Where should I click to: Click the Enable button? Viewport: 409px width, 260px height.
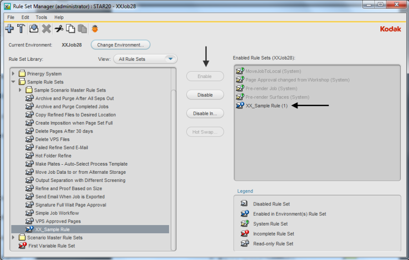pos(205,76)
